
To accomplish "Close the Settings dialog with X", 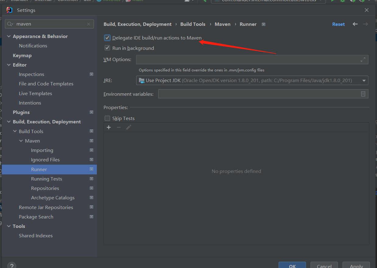I will pos(367,10).
